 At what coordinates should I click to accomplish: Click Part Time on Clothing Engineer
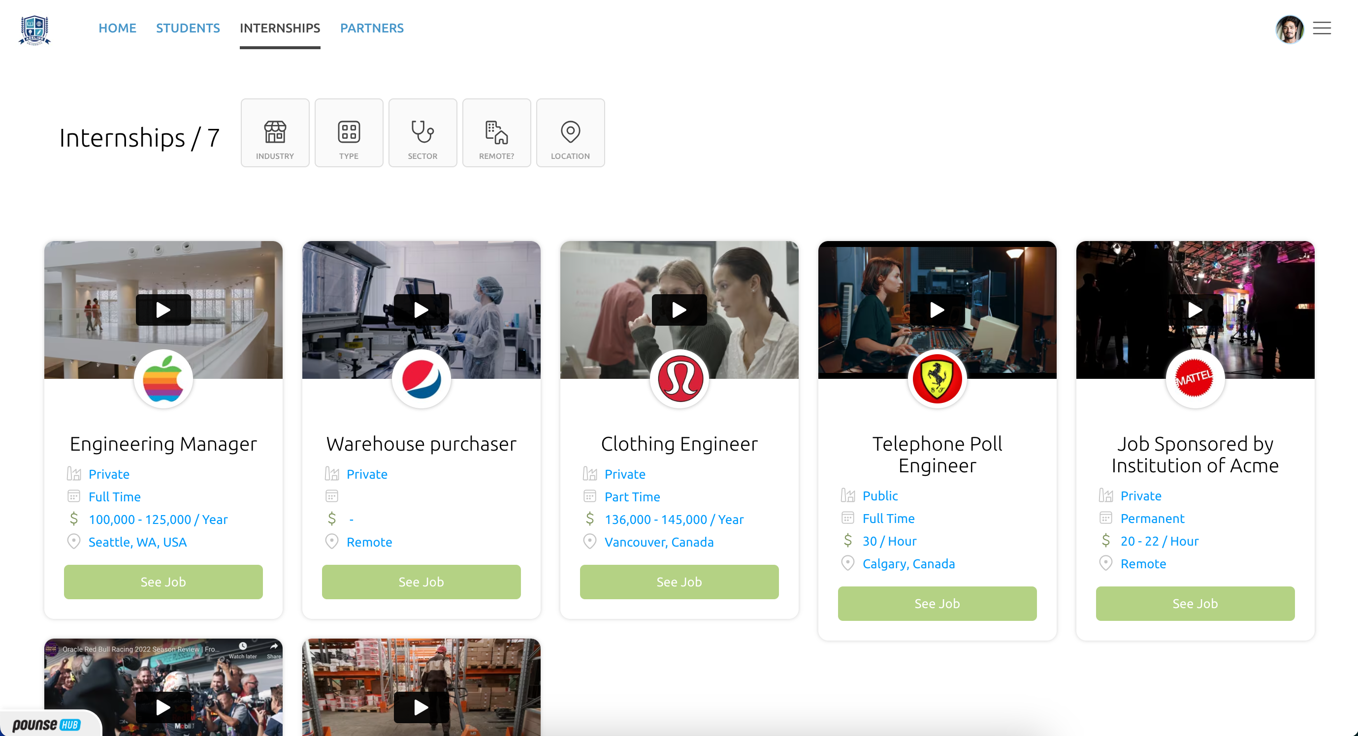(632, 497)
